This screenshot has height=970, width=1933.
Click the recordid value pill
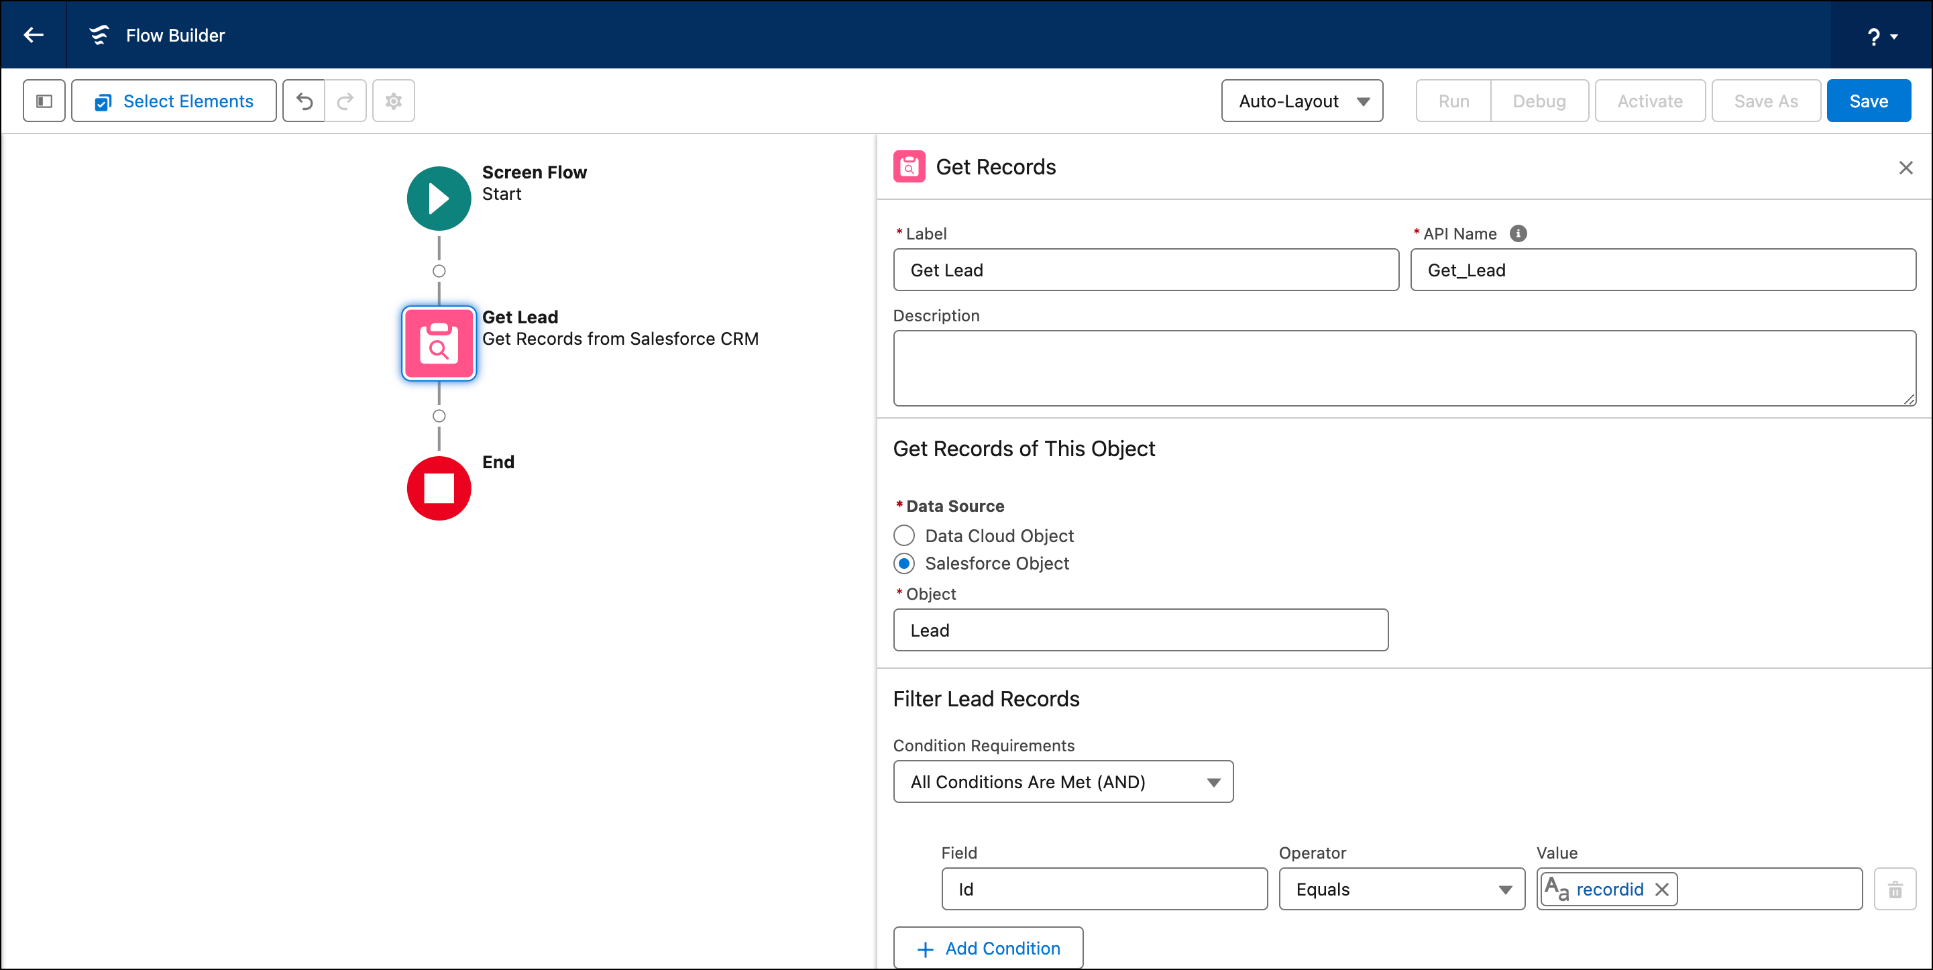point(1609,889)
